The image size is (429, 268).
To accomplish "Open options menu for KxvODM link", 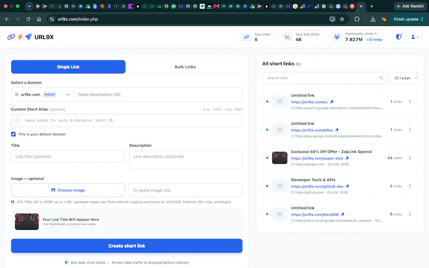I will (x=410, y=214).
